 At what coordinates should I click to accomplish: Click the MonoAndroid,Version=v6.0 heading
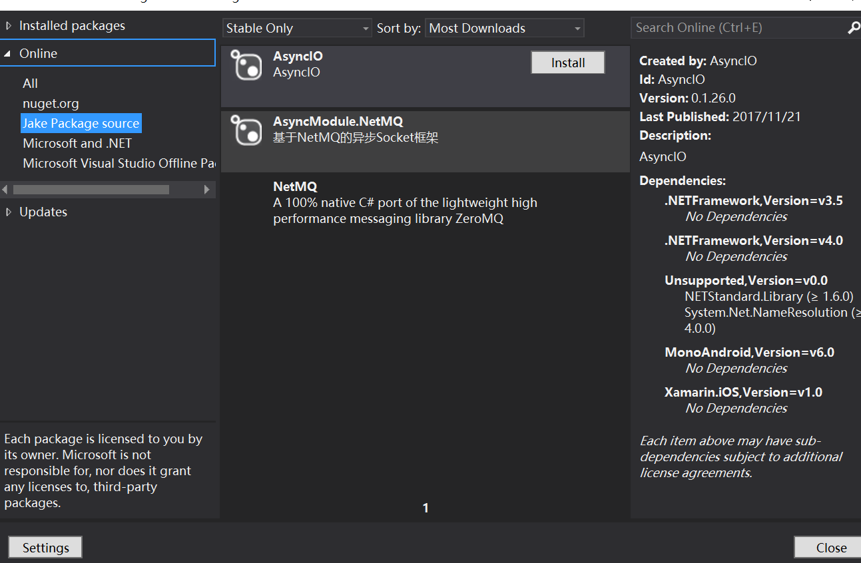[x=749, y=353]
